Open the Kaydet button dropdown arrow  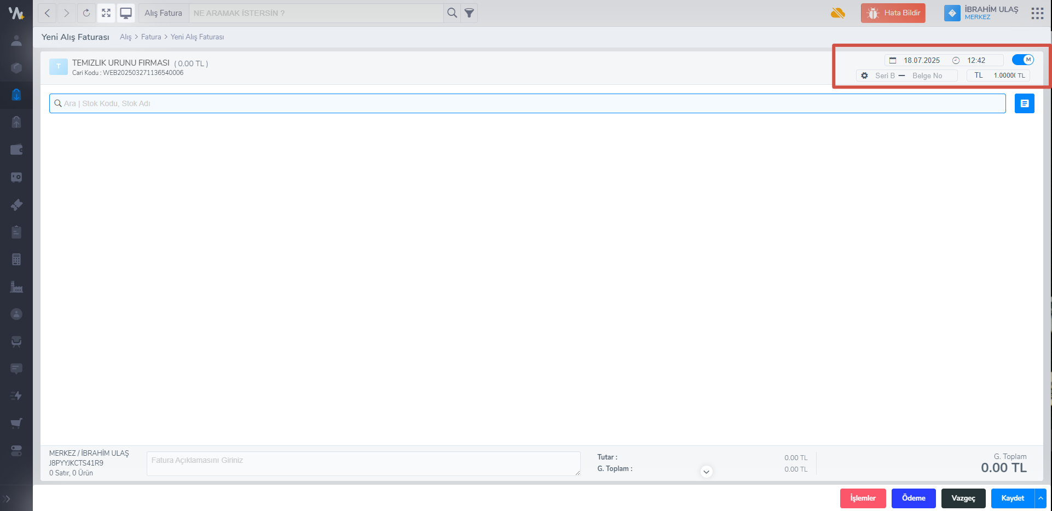pyautogui.click(x=1041, y=498)
